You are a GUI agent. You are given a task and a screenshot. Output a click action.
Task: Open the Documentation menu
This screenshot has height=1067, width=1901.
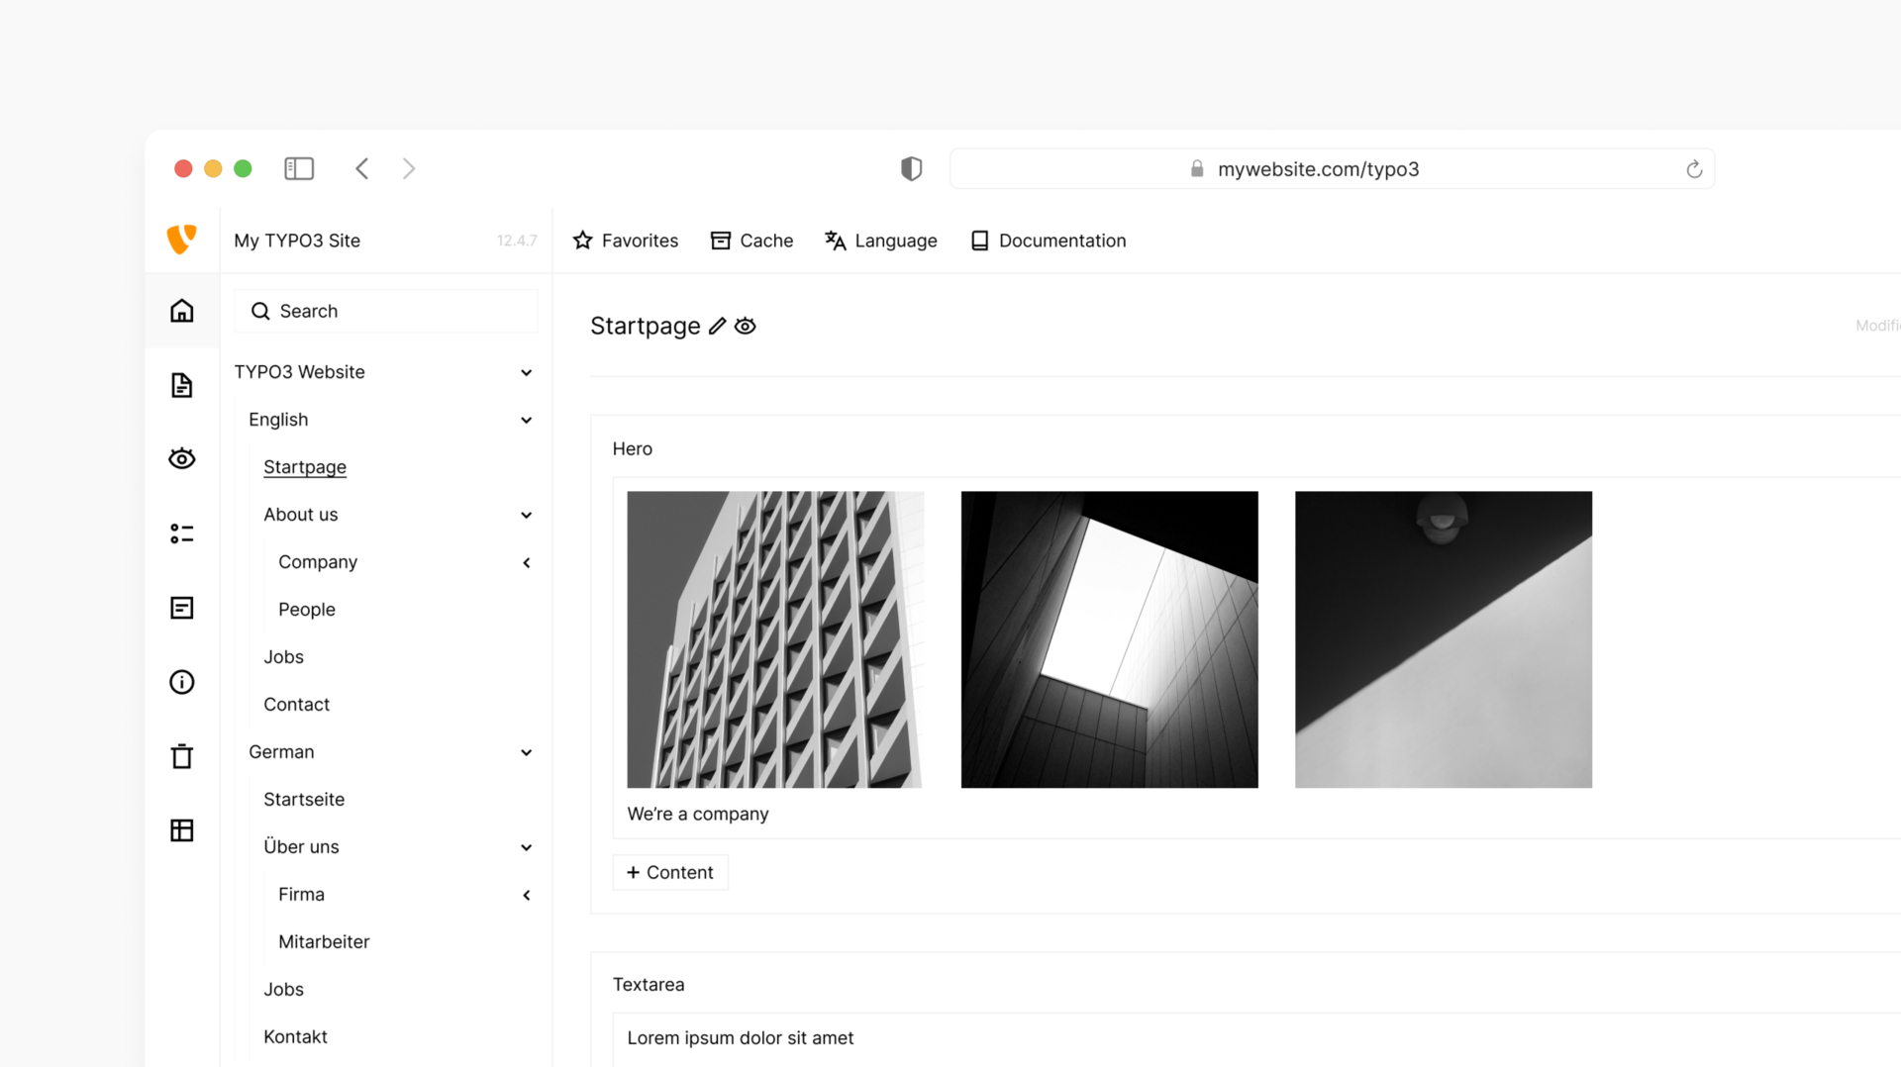(x=1049, y=241)
